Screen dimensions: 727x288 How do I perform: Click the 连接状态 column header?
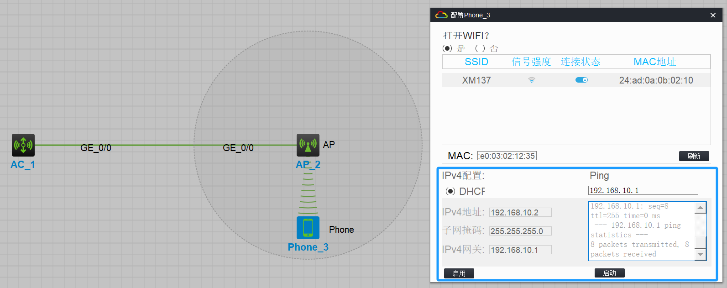point(581,62)
